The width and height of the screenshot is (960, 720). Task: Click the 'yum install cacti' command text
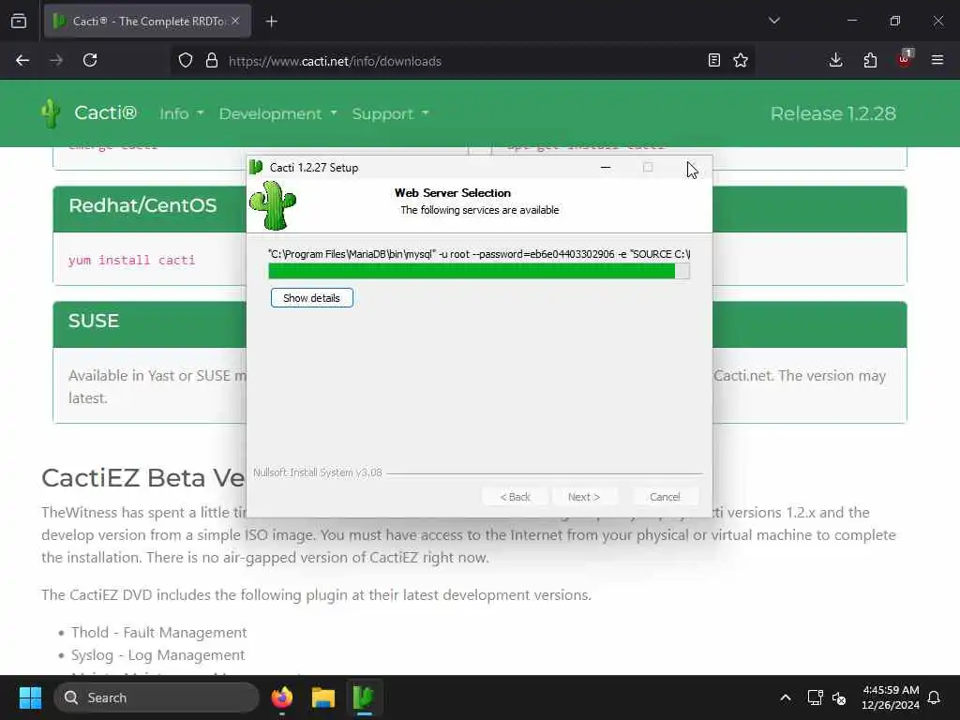pyautogui.click(x=131, y=260)
